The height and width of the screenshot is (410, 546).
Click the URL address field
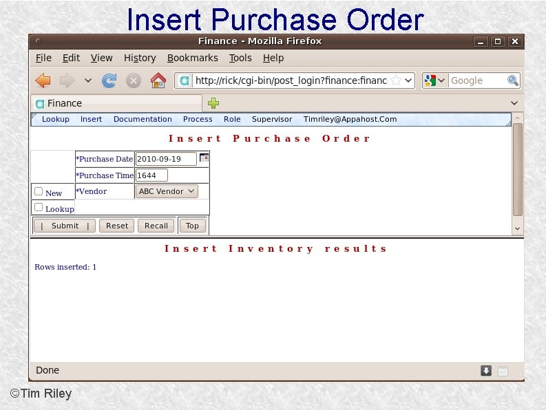(291, 80)
